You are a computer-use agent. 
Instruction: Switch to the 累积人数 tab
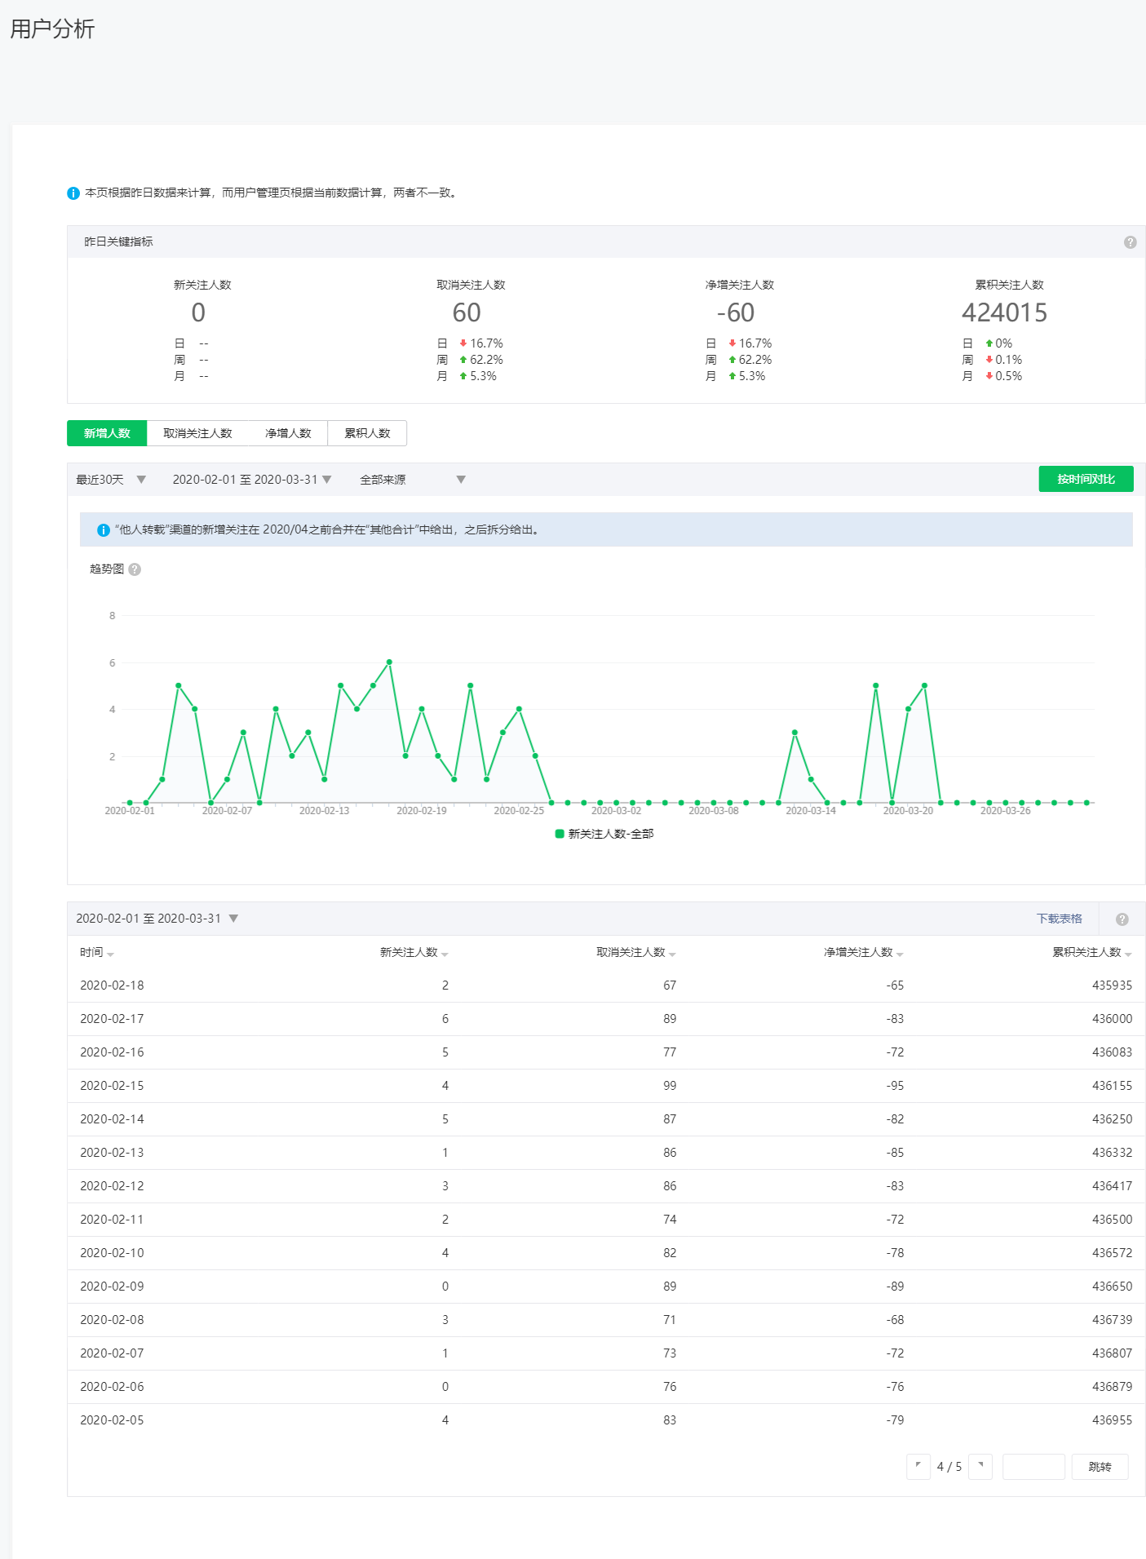(x=367, y=433)
